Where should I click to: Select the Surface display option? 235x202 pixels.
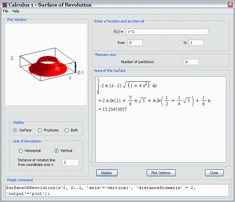(x=15, y=130)
